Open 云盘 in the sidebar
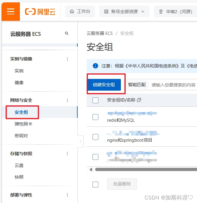The image size is (197, 203). point(19,165)
